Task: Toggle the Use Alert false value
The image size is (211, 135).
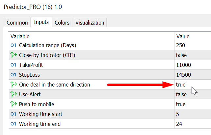Action: pos(182,94)
